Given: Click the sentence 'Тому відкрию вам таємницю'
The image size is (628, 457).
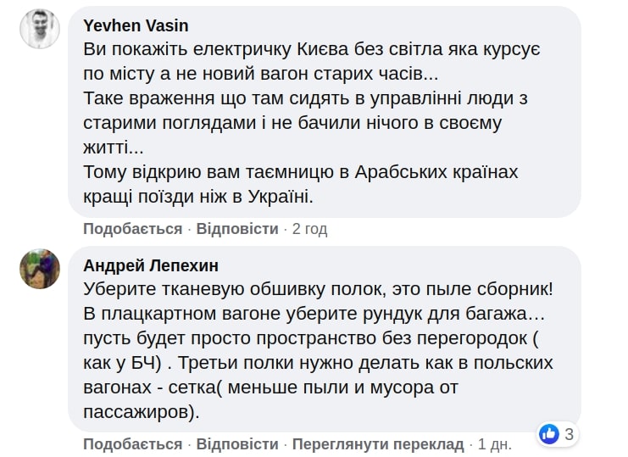Looking at the screenshot, I should point(312,173).
